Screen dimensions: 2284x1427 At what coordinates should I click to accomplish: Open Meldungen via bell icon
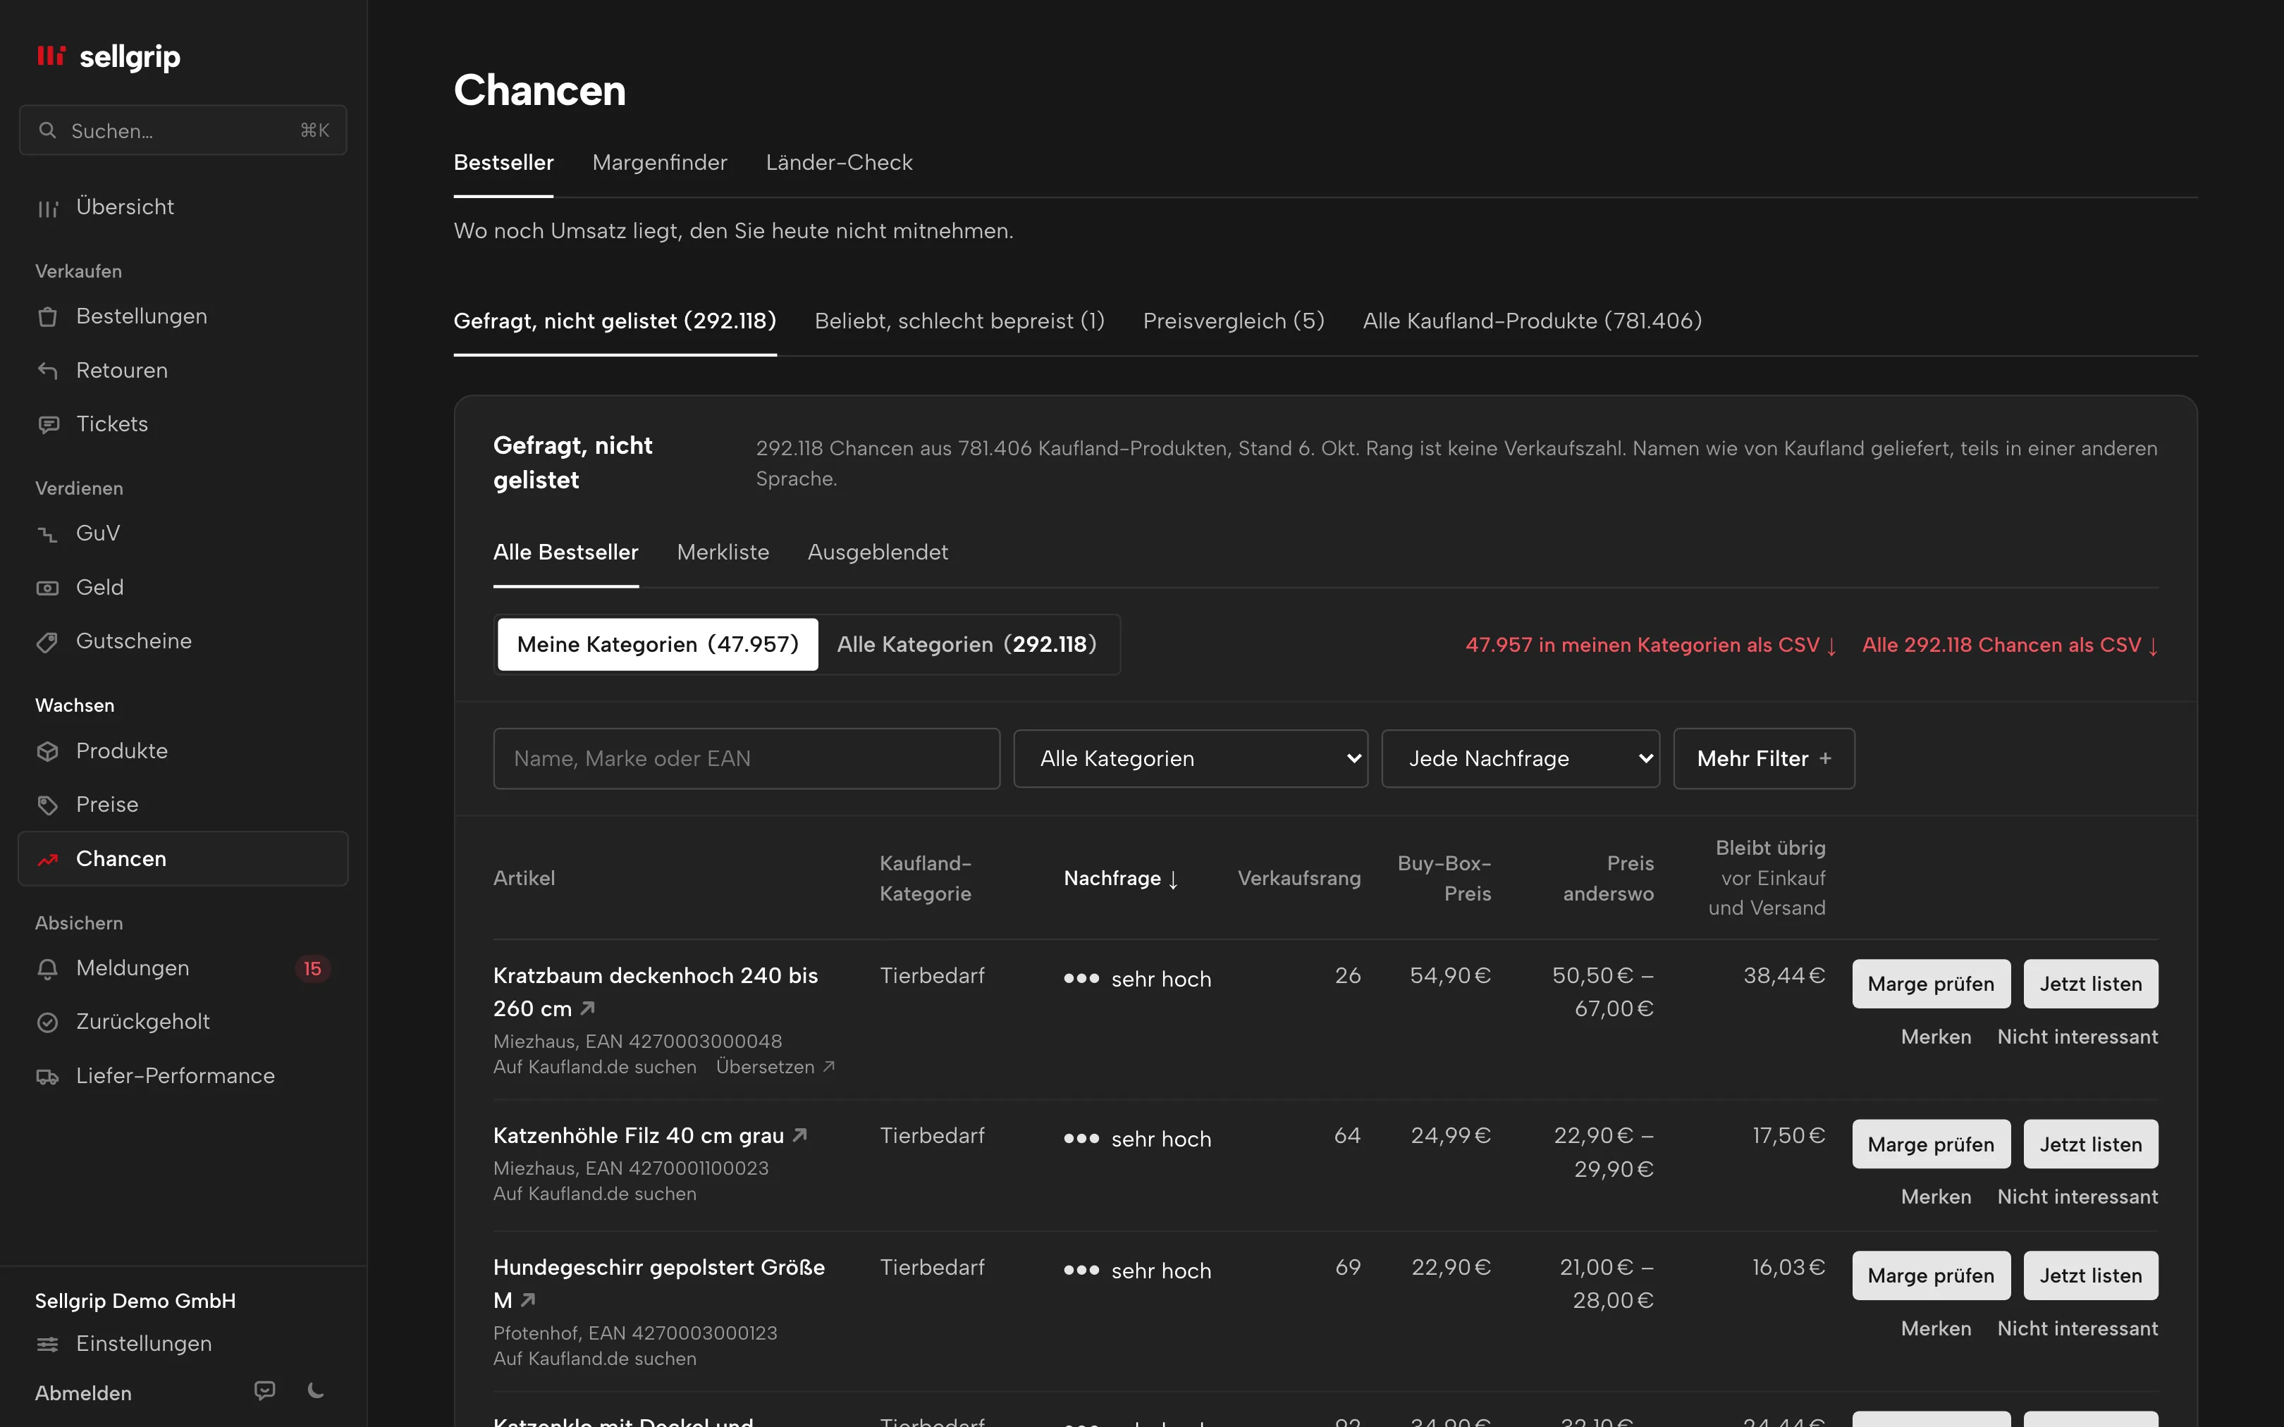[47, 968]
